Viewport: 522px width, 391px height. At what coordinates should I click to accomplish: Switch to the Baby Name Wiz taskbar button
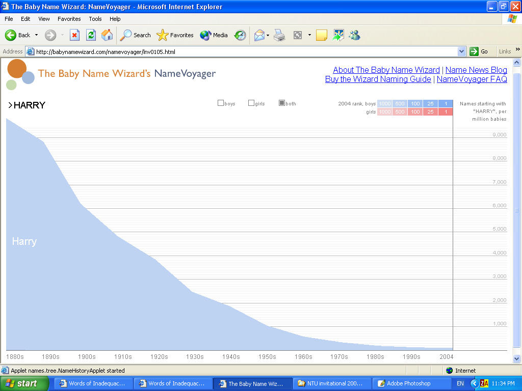(252, 383)
